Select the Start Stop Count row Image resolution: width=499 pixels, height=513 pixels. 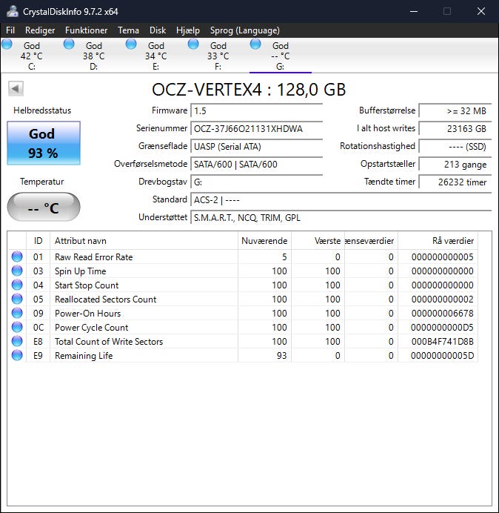pyautogui.click(x=243, y=285)
